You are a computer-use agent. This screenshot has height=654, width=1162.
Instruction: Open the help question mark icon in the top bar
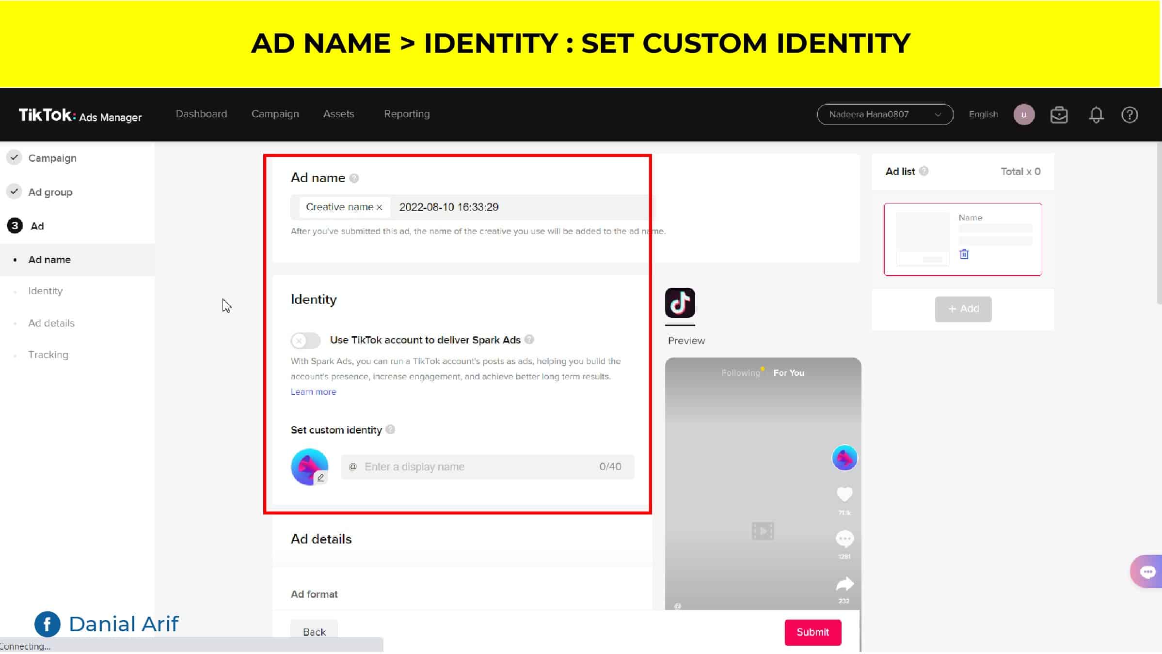click(x=1130, y=115)
